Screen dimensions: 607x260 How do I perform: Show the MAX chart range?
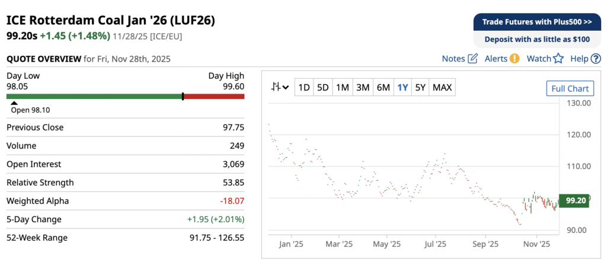pyautogui.click(x=442, y=88)
